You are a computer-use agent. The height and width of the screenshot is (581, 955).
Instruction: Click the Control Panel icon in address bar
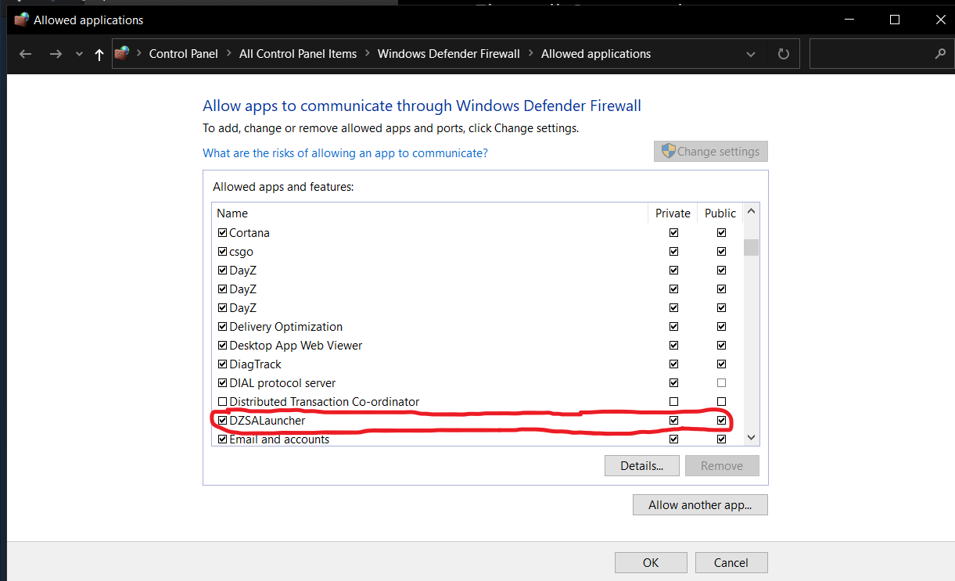tap(122, 54)
